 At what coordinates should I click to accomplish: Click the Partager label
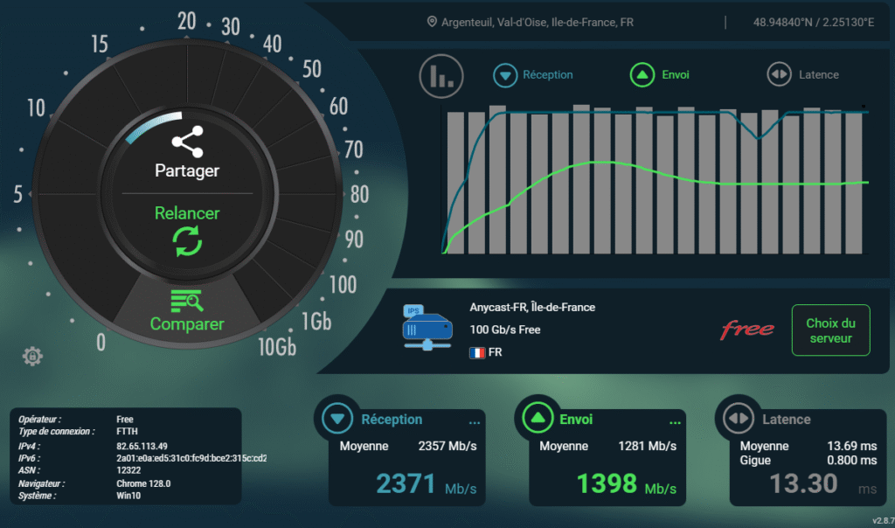click(187, 170)
